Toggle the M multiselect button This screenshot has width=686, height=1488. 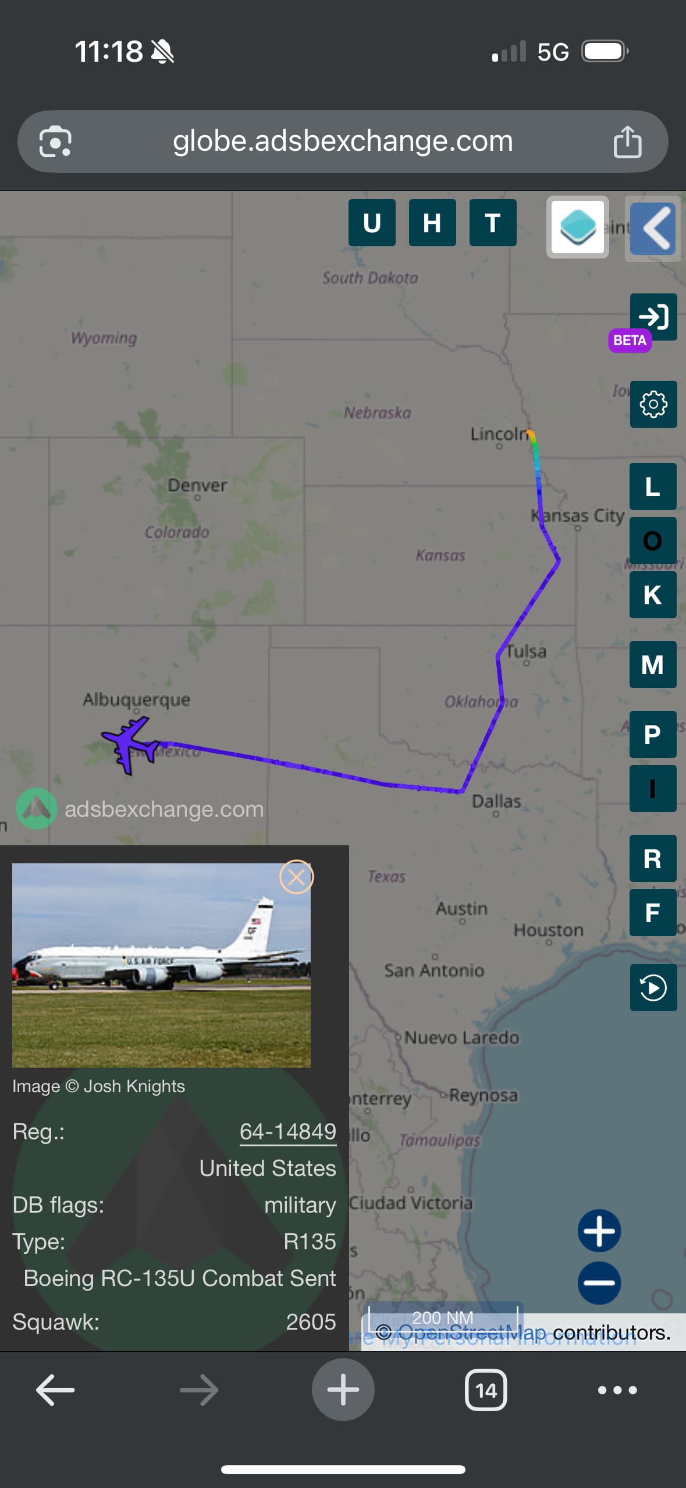[653, 664]
